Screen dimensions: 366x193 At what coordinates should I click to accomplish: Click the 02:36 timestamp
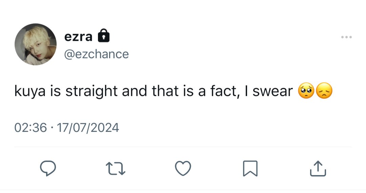30,128
